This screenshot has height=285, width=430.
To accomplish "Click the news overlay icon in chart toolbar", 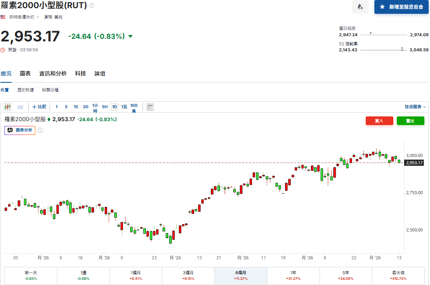I will click(150, 107).
